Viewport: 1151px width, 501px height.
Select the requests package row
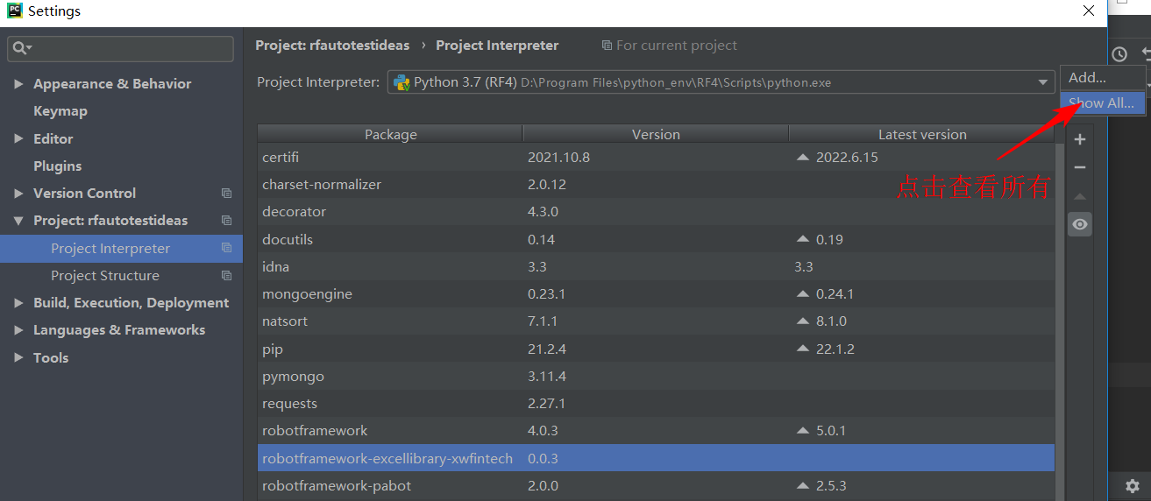pyautogui.click(x=656, y=404)
